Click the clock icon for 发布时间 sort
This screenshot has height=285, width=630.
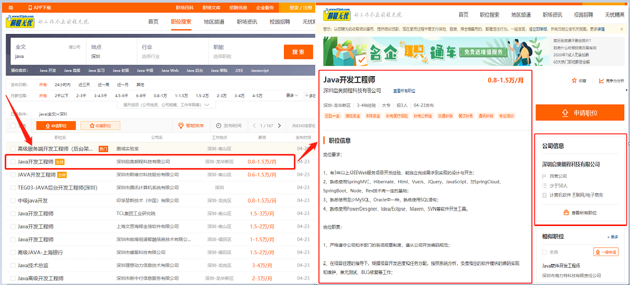tap(219, 126)
